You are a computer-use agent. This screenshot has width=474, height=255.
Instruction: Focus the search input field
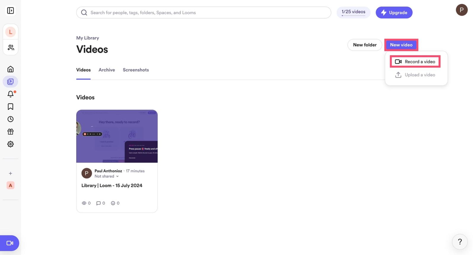coord(204,12)
